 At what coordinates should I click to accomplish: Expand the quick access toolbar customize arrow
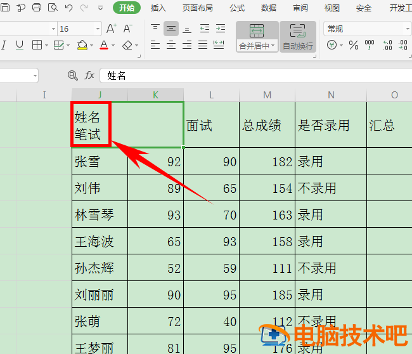100,8
